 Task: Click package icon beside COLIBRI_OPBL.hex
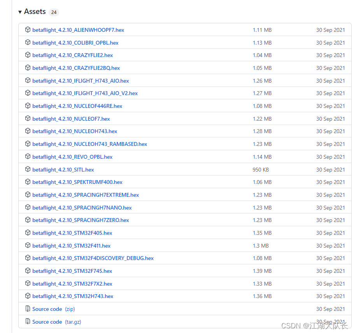point(28,42)
